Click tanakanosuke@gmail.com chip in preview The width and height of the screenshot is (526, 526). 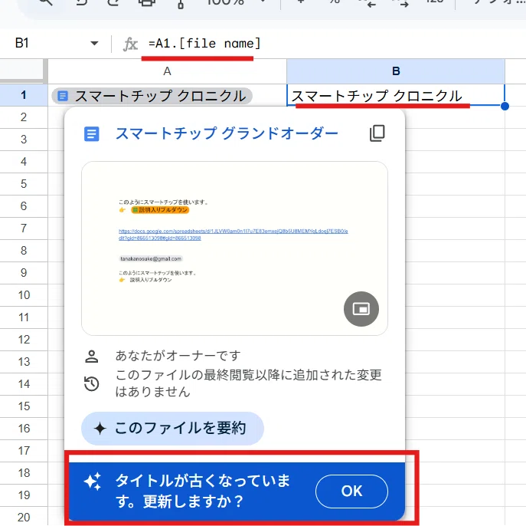pos(151,258)
